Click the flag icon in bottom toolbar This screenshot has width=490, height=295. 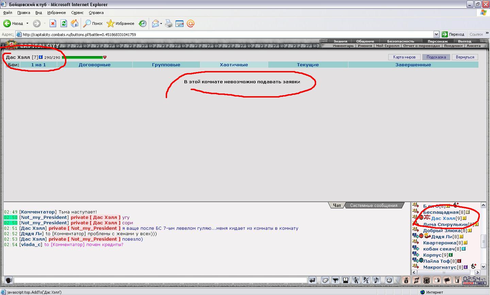(447, 280)
